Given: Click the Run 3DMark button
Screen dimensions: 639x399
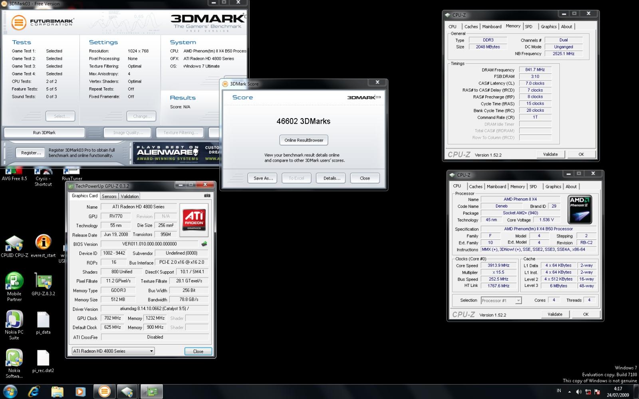Looking at the screenshot, I should [x=44, y=132].
